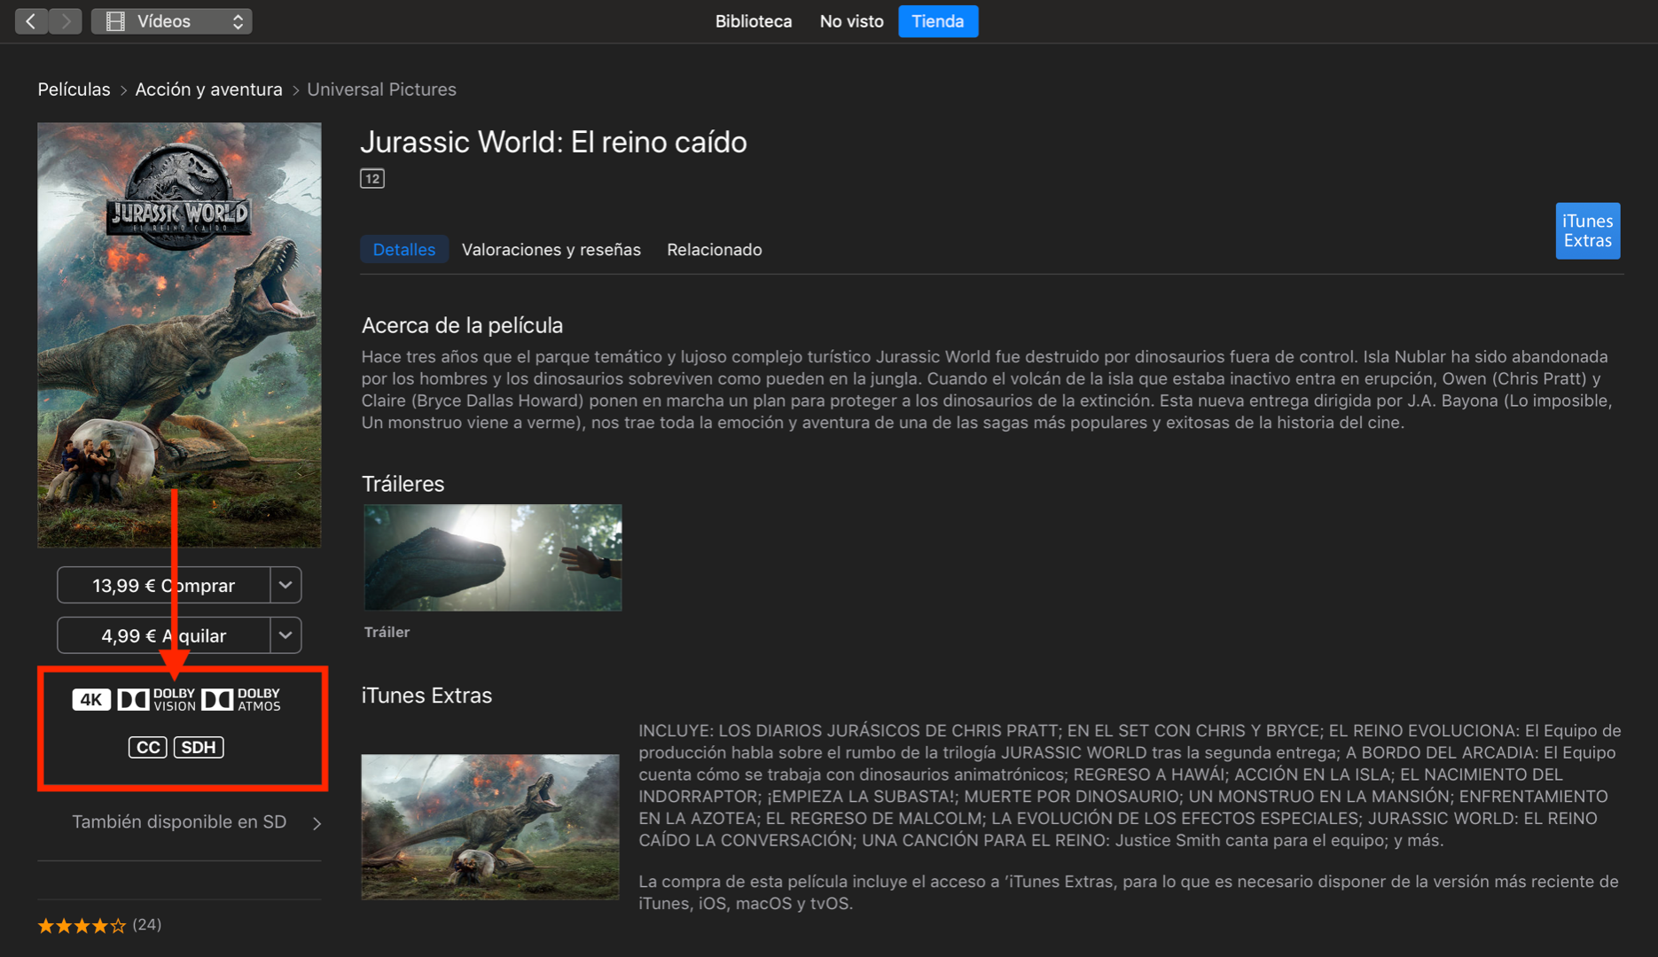The image size is (1658, 957).
Task: Click the (24) ratings count
Action: [147, 925]
